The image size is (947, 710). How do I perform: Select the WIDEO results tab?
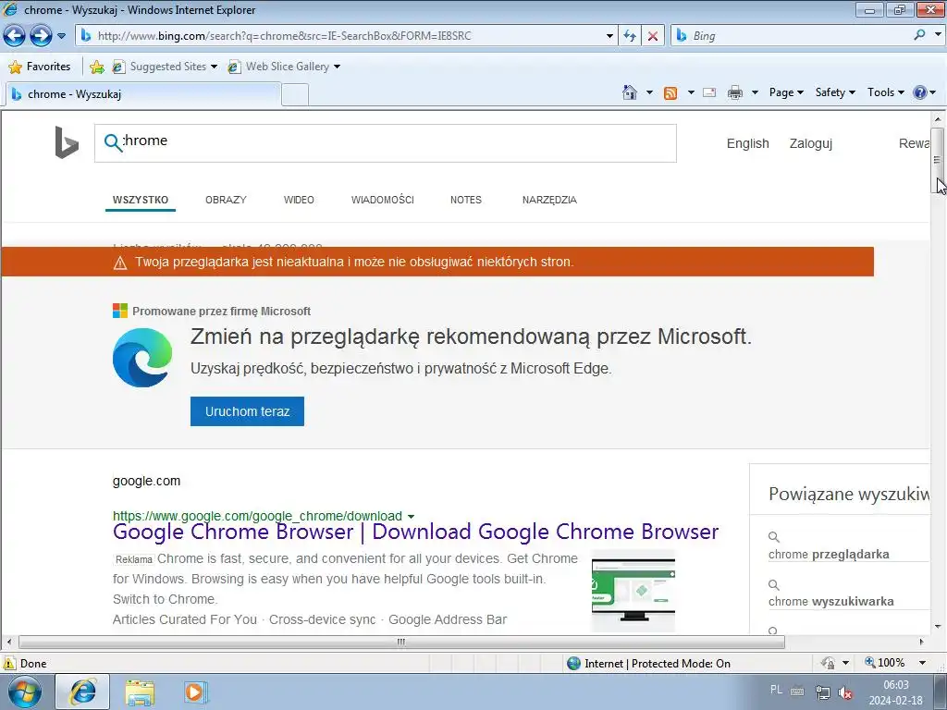pos(299,200)
